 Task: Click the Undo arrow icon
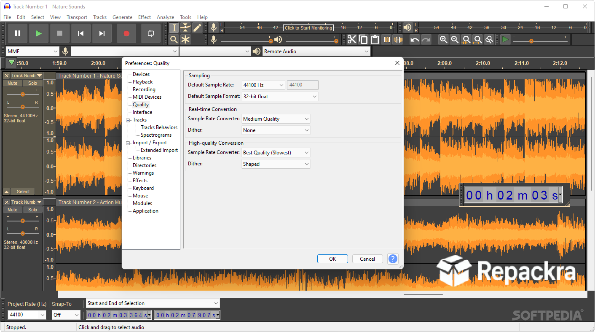point(415,40)
